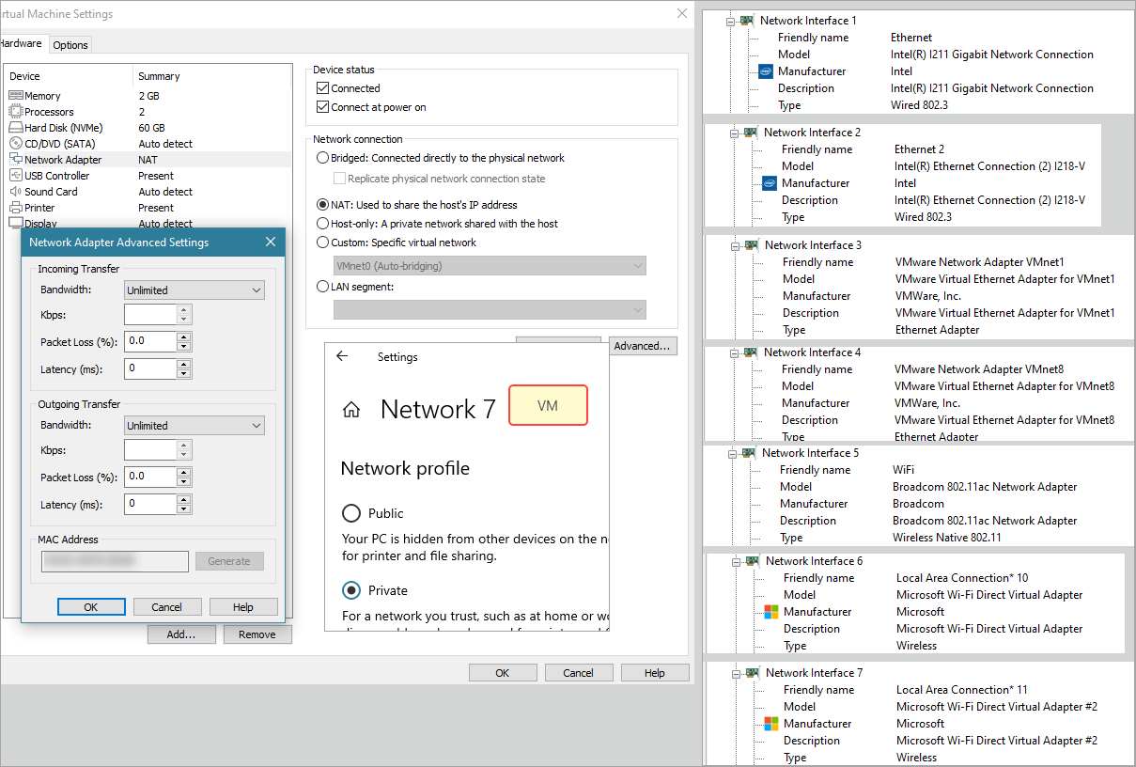Click the USB Controller device icon
Viewport: 1136px width, 767px height.
point(16,176)
